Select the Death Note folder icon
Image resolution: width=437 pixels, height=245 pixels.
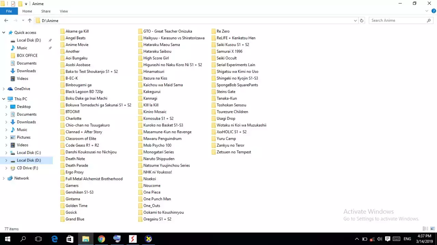click(x=62, y=159)
